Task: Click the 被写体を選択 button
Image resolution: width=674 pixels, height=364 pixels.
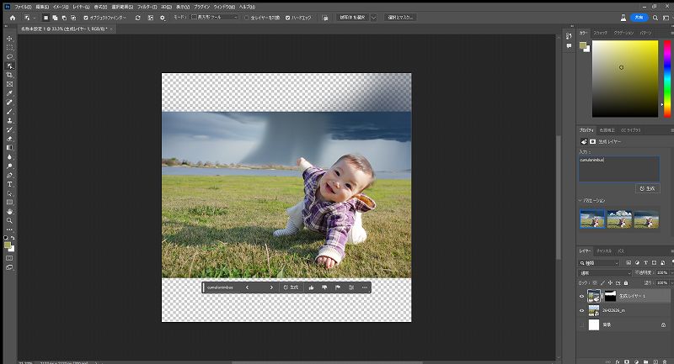Action: click(x=352, y=18)
